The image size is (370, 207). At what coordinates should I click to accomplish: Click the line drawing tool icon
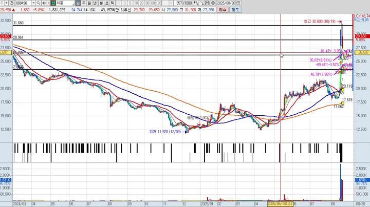pyautogui.click(x=201, y=3)
